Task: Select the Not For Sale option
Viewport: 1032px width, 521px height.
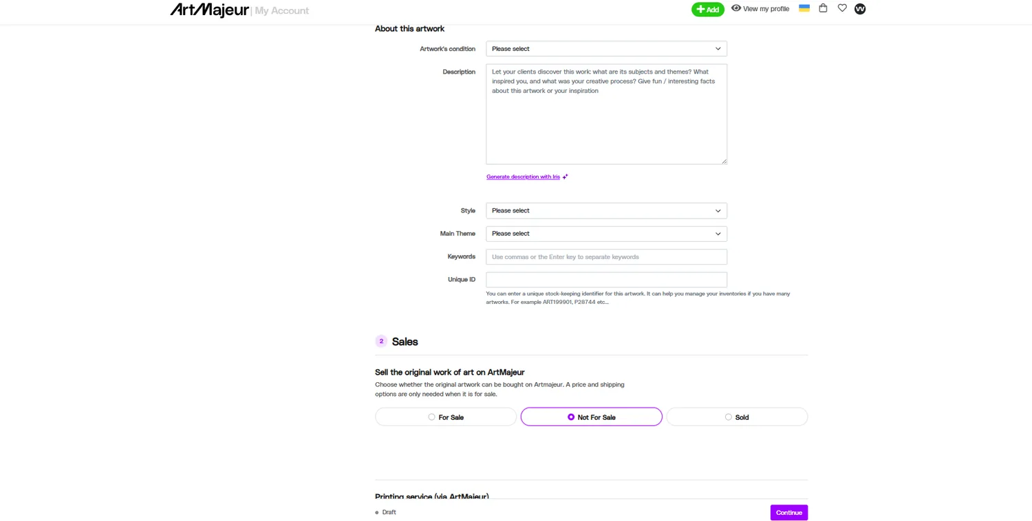Action: click(592, 417)
